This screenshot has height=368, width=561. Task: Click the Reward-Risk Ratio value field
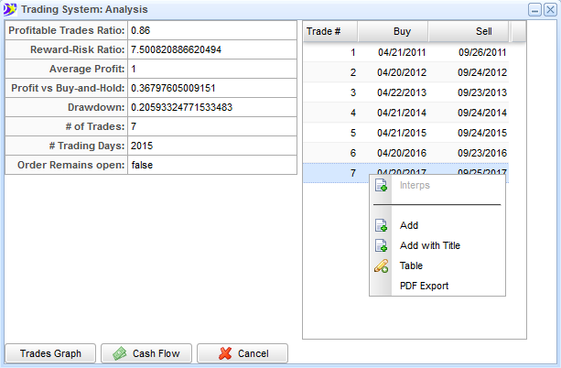point(211,49)
